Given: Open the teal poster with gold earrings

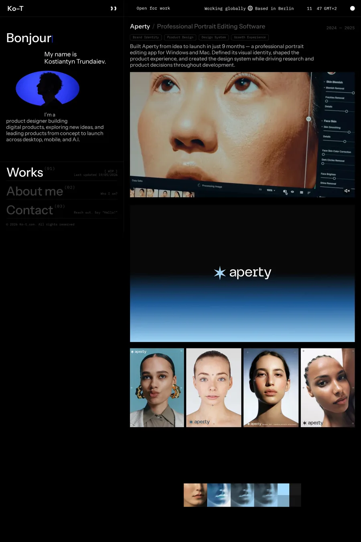Looking at the screenshot, I should point(157,387).
